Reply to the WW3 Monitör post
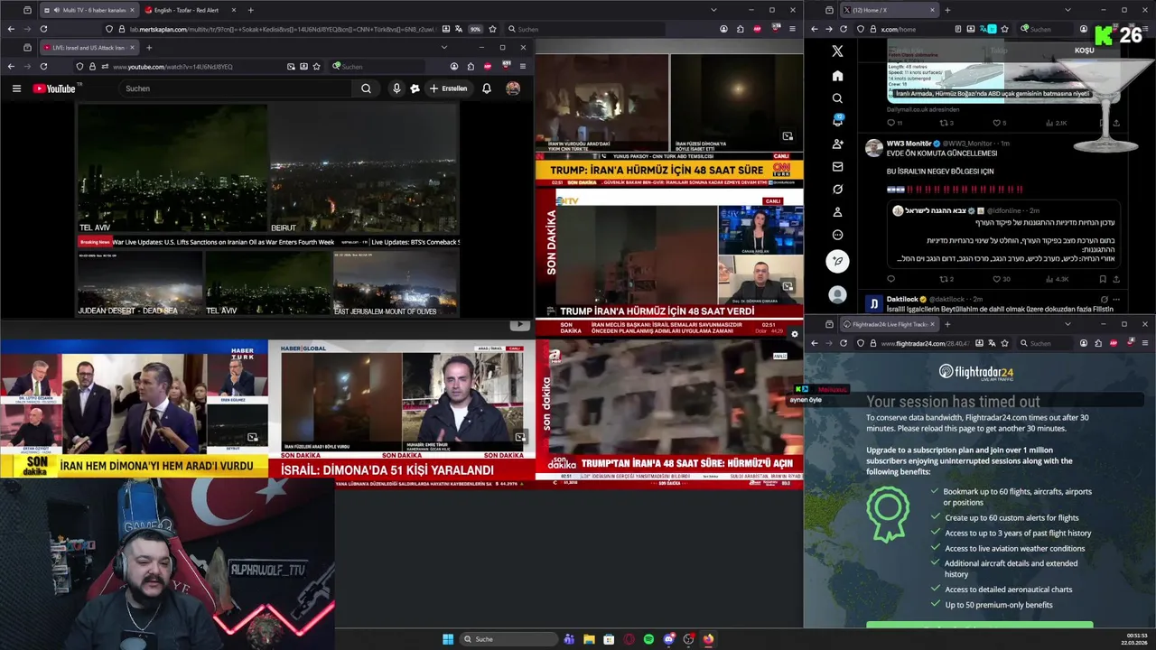 [x=891, y=279]
